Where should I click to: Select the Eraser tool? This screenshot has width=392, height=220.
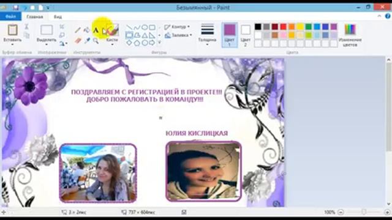(78, 40)
